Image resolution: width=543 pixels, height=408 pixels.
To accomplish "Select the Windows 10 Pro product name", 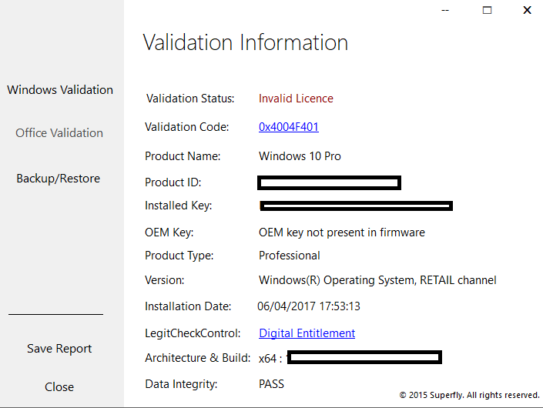I will tap(300, 156).
